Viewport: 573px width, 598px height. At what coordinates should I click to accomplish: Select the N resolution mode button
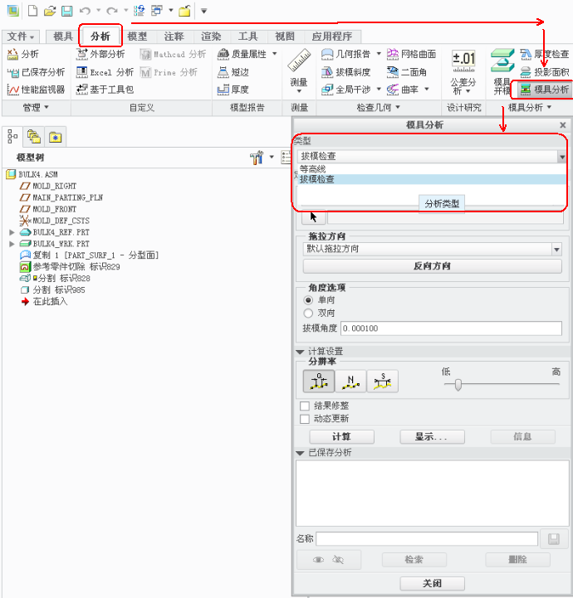click(350, 381)
